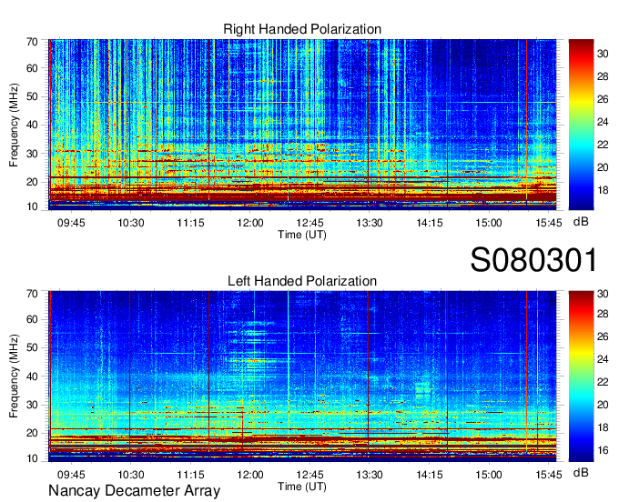Image resolution: width=619 pixels, height=502 pixels.
Task: Click 12:45 time tick under Right Handed plot
Action: pyautogui.click(x=309, y=223)
